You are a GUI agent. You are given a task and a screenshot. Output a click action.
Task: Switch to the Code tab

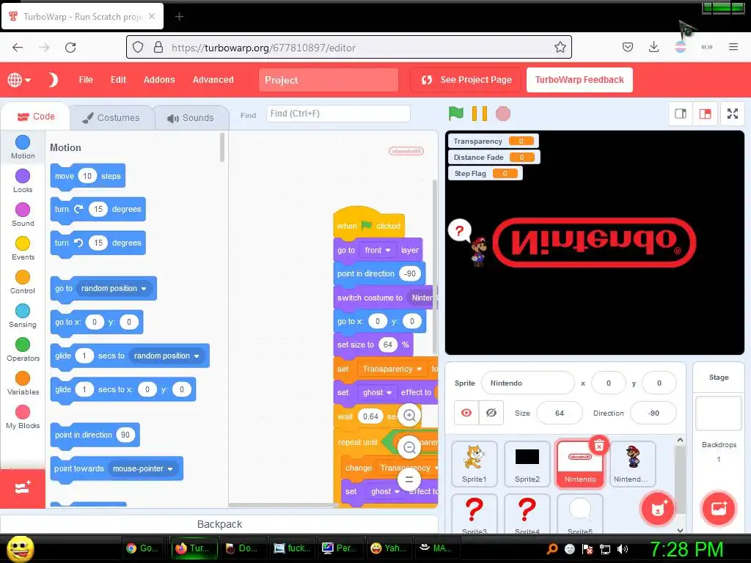click(36, 117)
